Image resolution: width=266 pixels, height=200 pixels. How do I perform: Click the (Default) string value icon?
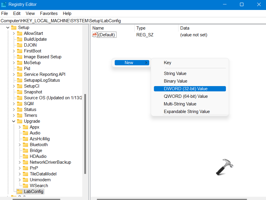pos(95,35)
